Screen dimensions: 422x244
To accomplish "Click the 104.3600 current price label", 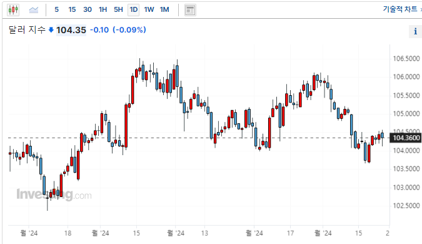I will 406,138.
